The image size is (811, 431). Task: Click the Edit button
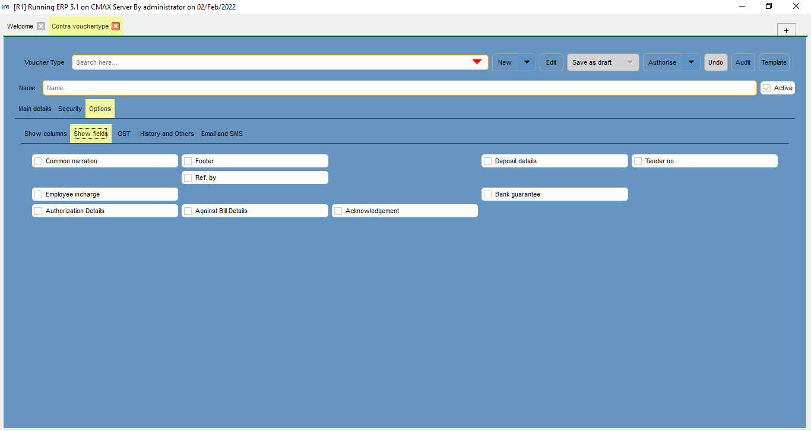tap(552, 62)
